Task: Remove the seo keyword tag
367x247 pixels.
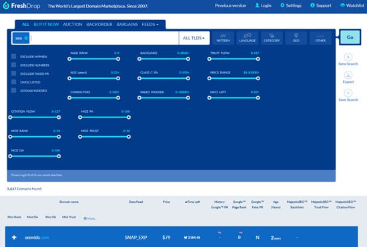Action: 26,38
